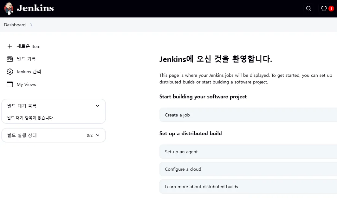Click Set up an agent

[x=248, y=152]
